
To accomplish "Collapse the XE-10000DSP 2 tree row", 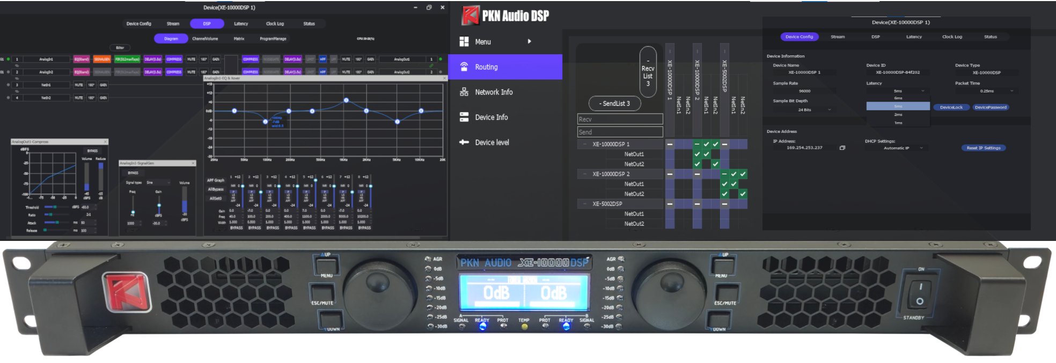I will (584, 174).
